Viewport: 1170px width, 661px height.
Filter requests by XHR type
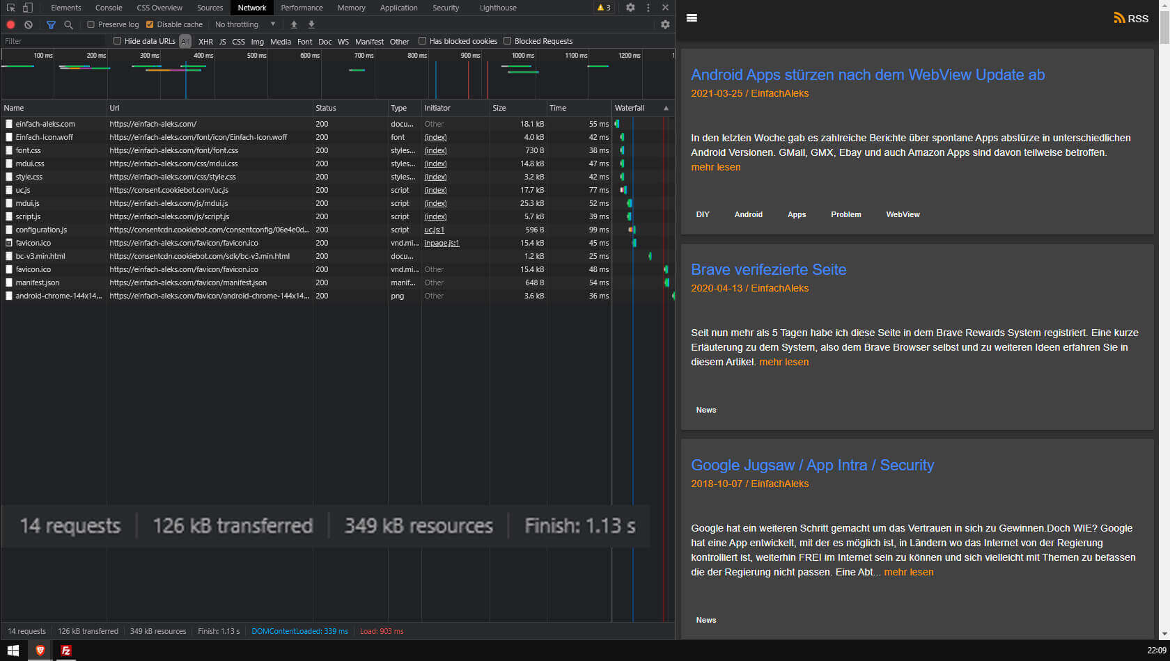click(205, 42)
